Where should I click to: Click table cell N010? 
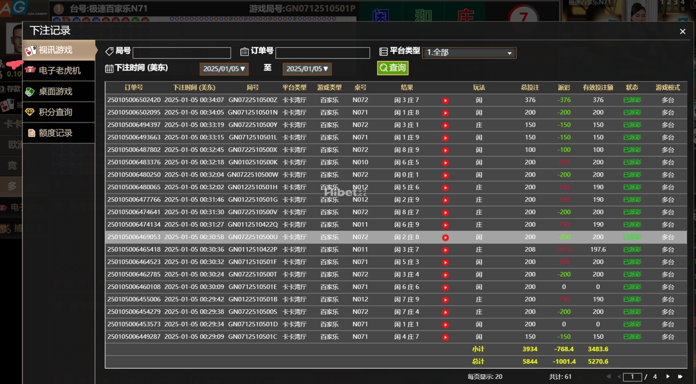coord(360,162)
